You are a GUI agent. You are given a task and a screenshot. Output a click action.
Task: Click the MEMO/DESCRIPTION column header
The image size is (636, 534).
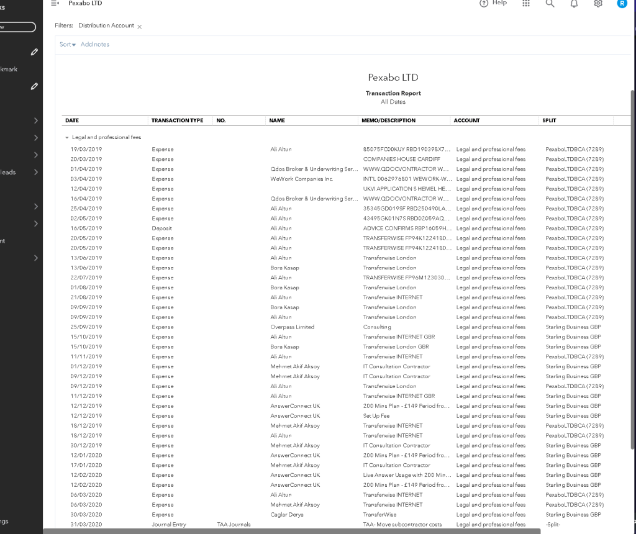click(x=389, y=120)
